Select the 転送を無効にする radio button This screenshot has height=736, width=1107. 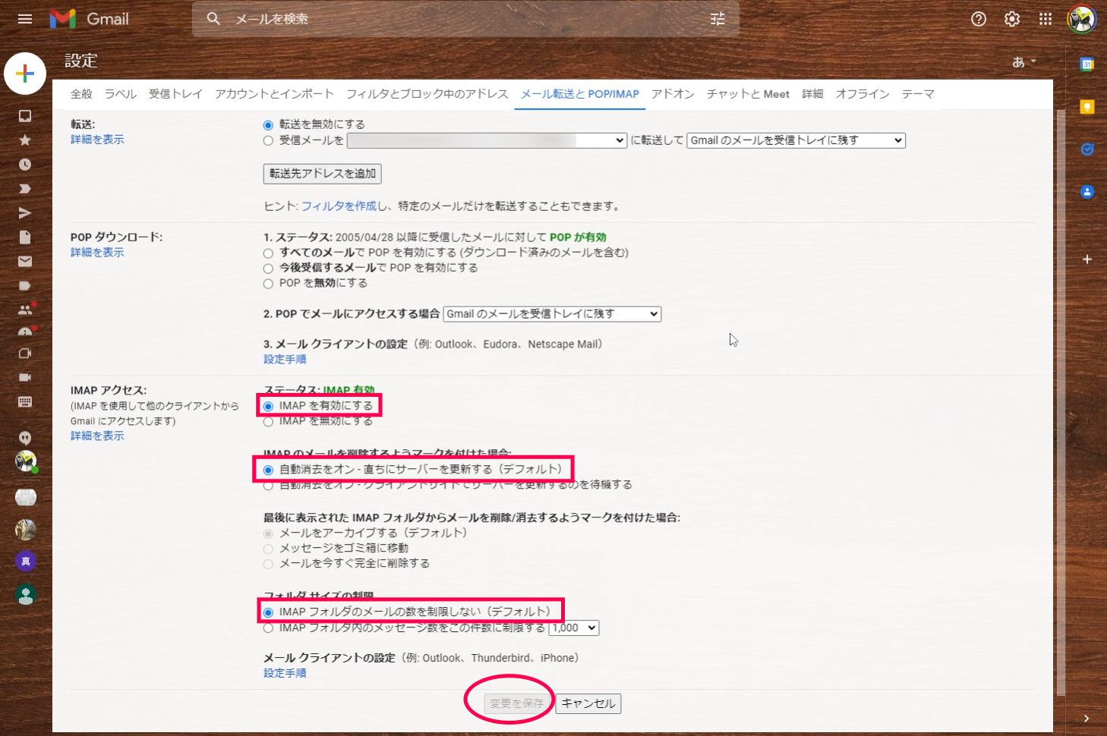(x=268, y=125)
